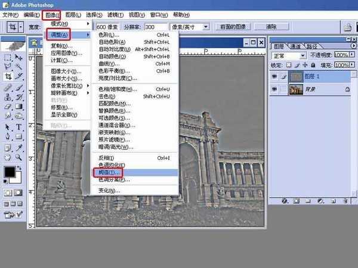Screen dimensions: 358x268
Task: Choose 阈值(T)... from adjustments submenu
Action: [x=135, y=173]
